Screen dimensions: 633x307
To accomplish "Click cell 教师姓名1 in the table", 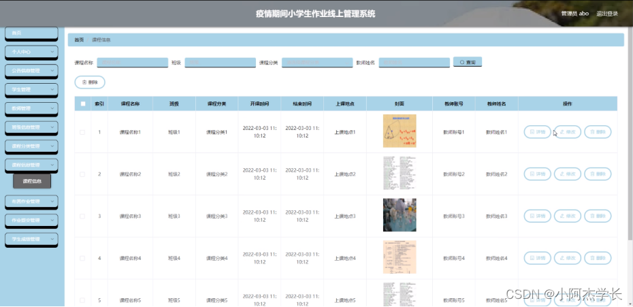I will tap(497, 132).
